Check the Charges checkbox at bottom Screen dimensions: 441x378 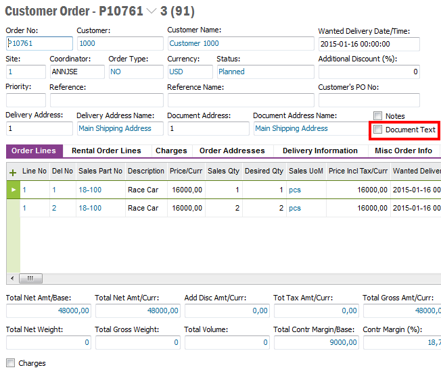10,363
